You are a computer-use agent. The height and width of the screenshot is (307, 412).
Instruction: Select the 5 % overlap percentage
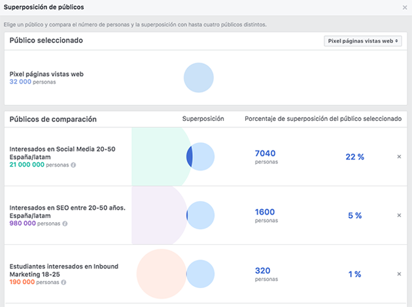coord(355,216)
